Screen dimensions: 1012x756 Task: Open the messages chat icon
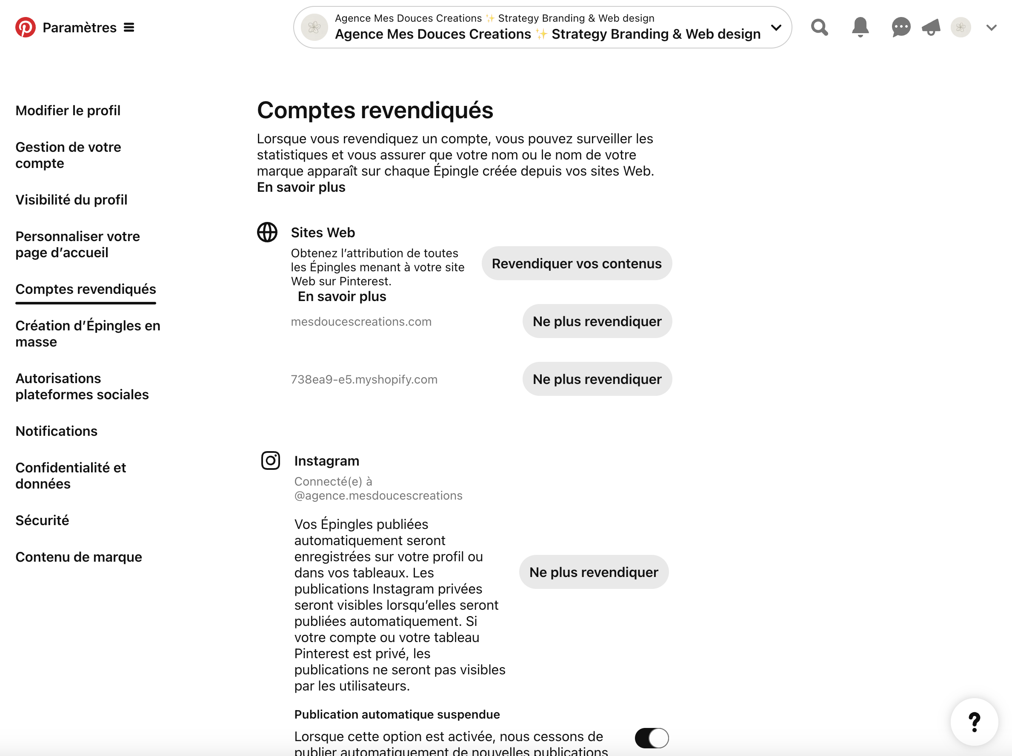click(x=901, y=27)
